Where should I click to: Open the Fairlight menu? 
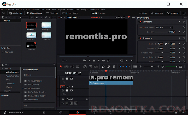(84, 9)
